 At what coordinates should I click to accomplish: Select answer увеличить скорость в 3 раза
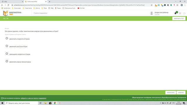pyautogui.click(x=7, y=38)
